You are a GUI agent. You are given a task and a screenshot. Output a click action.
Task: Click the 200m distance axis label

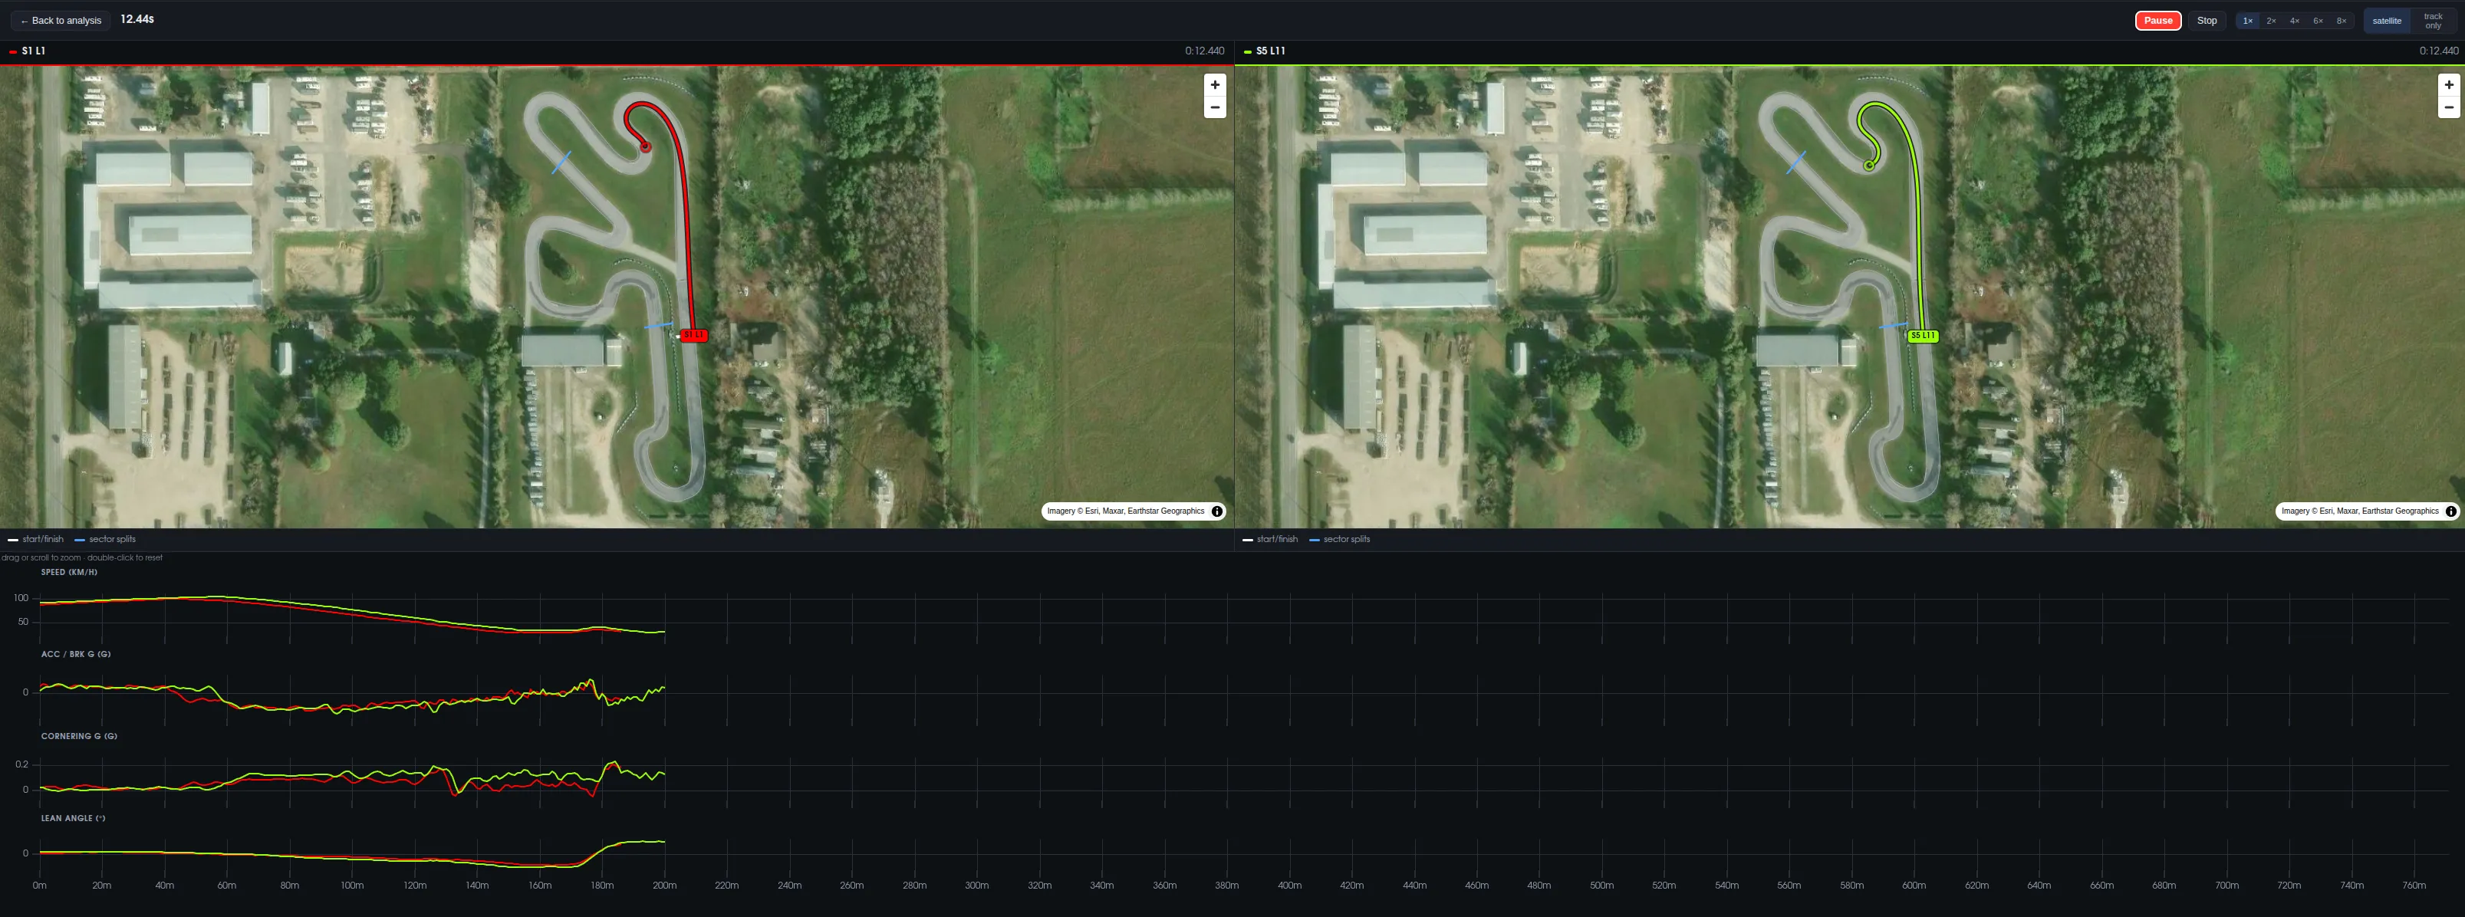coord(664,886)
